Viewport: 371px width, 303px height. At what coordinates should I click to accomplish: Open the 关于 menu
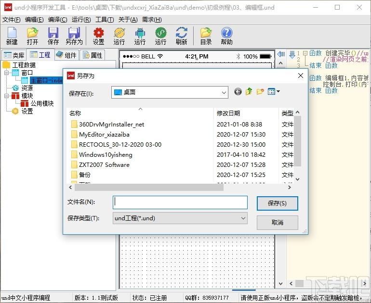point(128,20)
